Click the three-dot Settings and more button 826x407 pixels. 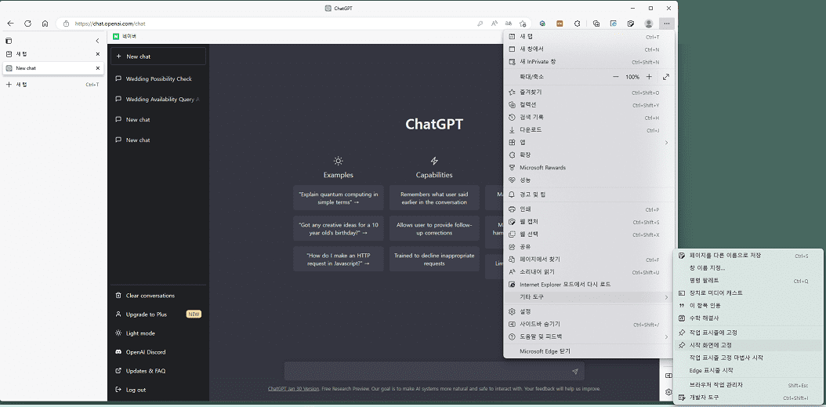click(667, 24)
